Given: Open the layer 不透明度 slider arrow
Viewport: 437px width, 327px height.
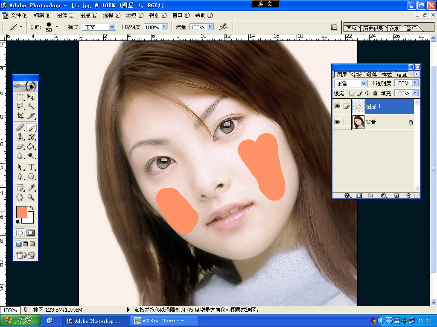Looking at the screenshot, I should coord(415,83).
